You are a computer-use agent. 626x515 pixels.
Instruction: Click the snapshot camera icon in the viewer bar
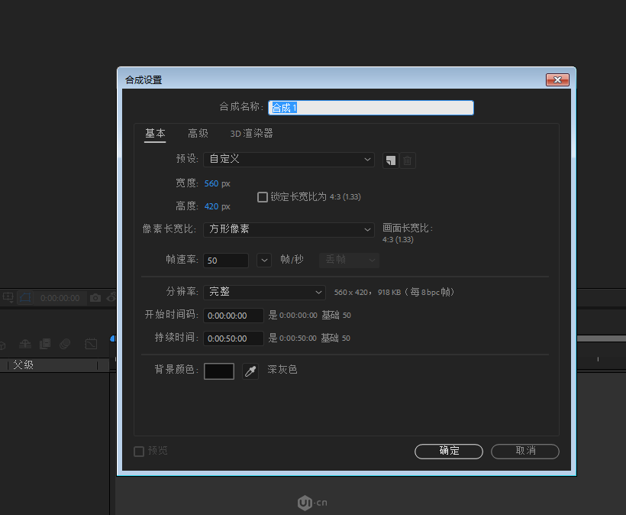(x=96, y=297)
